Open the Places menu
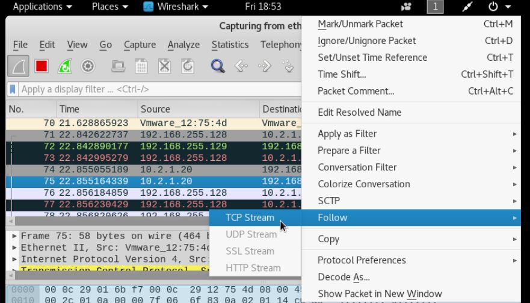The image size is (530, 303). click(x=110, y=7)
